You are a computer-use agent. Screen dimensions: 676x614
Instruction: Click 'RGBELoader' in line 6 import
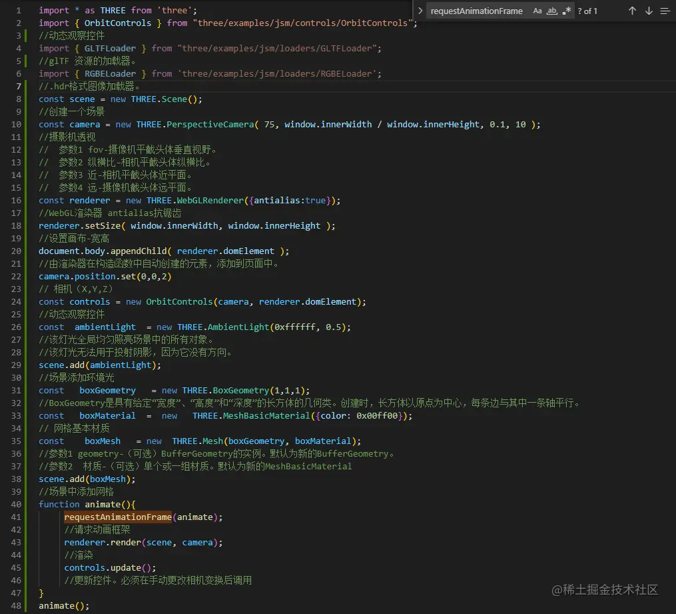110,74
